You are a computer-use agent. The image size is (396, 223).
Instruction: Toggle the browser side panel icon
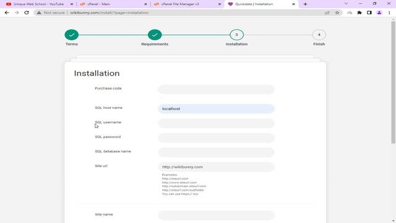coord(369,12)
